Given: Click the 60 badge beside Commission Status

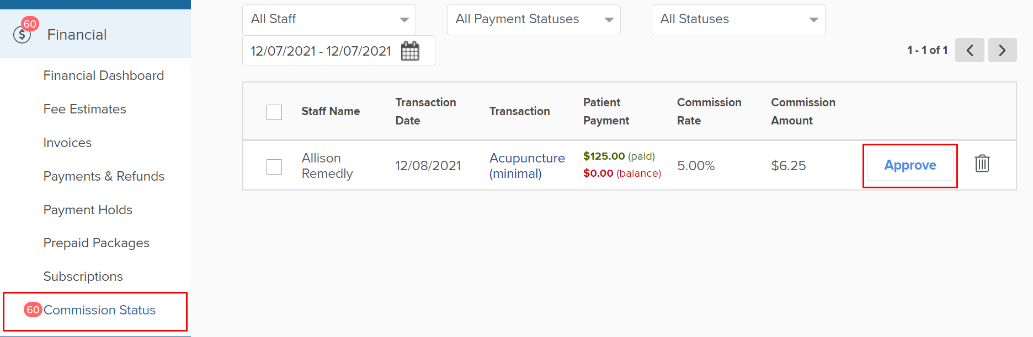Looking at the screenshot, I should (x=33, y=309).
